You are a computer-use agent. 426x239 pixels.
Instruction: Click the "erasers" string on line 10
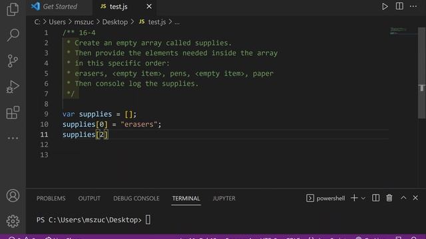139,124
